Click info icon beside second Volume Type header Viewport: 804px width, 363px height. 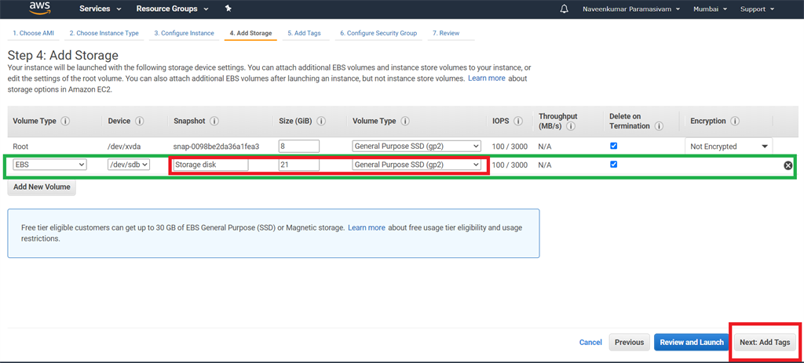(x=404, y=122)
